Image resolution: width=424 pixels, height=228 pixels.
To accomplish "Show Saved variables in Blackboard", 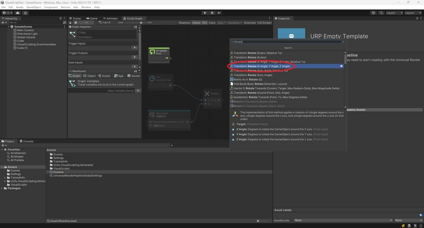I will click(134, 76).
